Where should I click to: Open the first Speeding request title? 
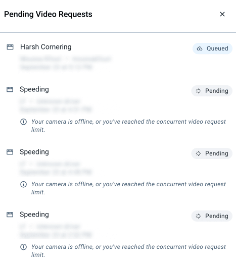(34, 89)
